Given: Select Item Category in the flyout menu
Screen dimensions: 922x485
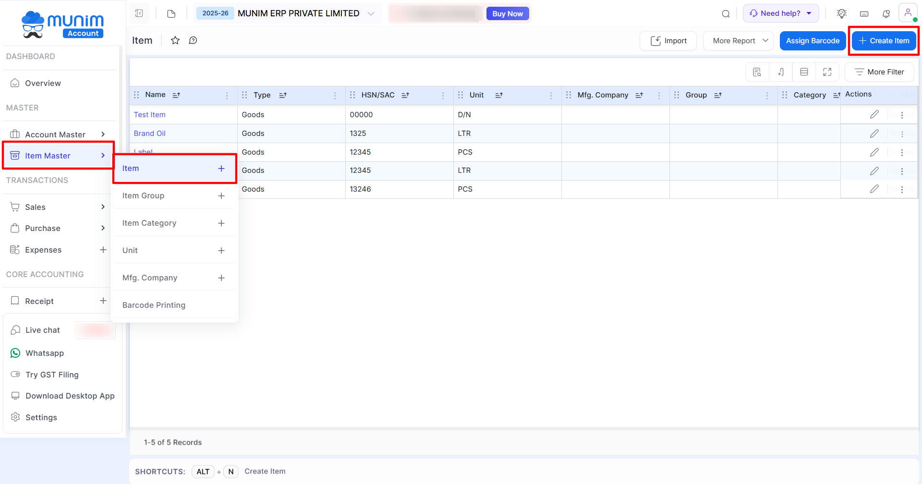Looking at the screenshot, I should pos(149,223).
